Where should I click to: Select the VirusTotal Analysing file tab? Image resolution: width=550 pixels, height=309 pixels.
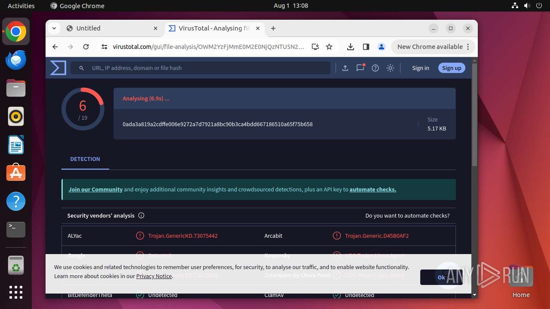(x=214, y=28)
